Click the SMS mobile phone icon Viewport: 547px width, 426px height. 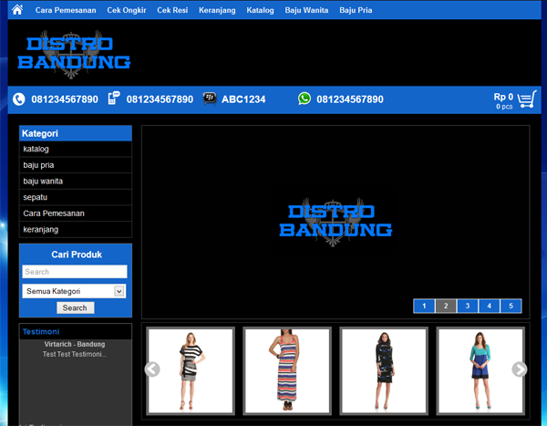[x=114, y=99]
